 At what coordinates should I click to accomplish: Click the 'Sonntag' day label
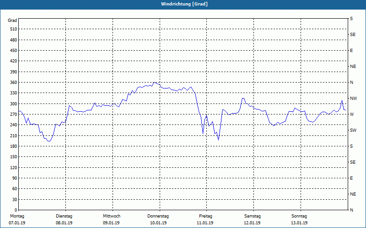299,216
